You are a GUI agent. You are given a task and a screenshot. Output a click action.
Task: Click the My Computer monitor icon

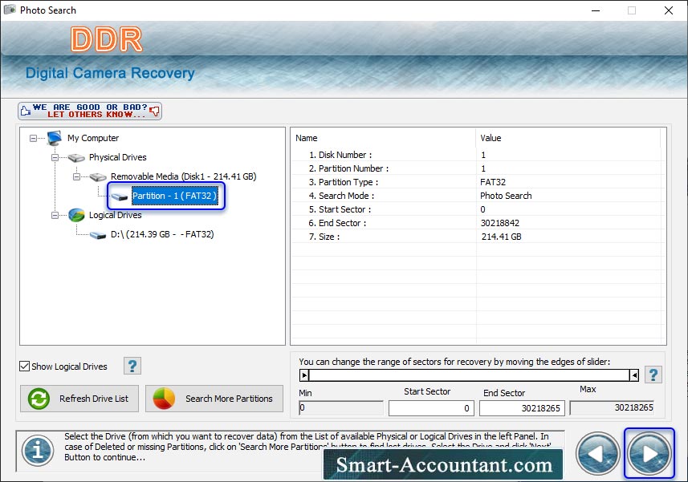pos(55,138)
